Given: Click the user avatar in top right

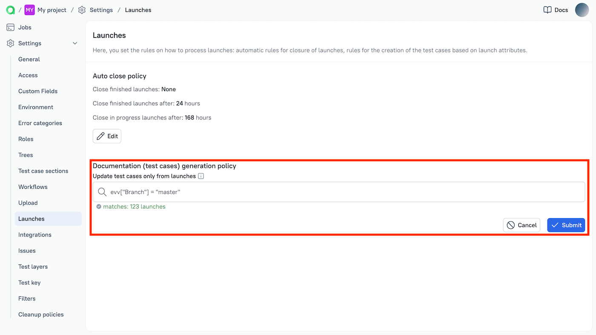Looking at the screenshot, I should 582,10.
